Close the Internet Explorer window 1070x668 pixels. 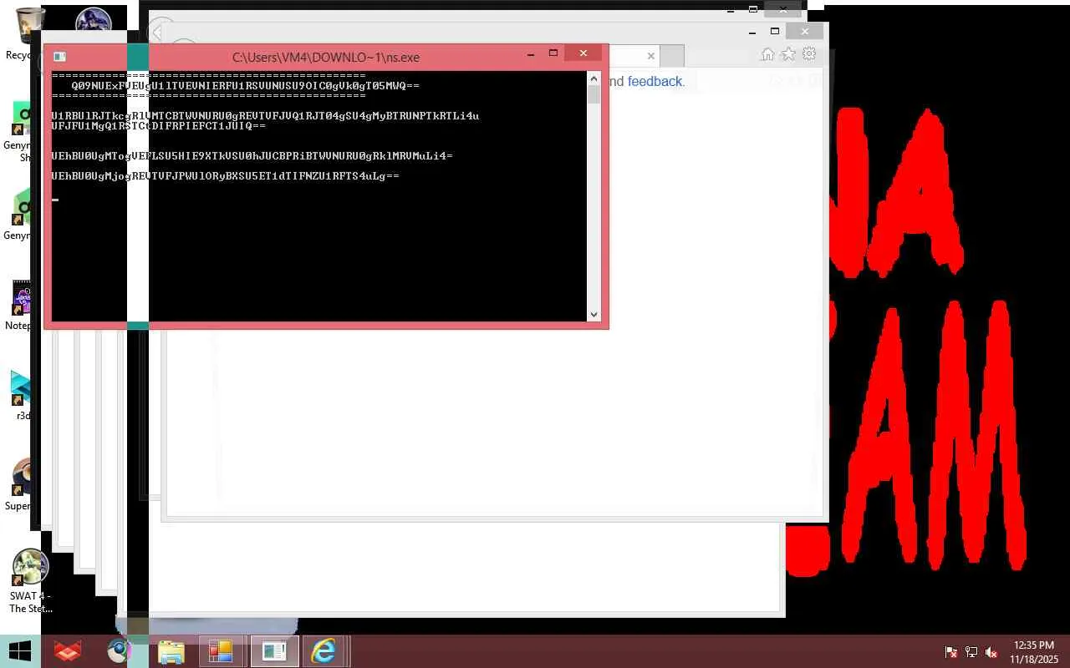click(x=804, y=32)
